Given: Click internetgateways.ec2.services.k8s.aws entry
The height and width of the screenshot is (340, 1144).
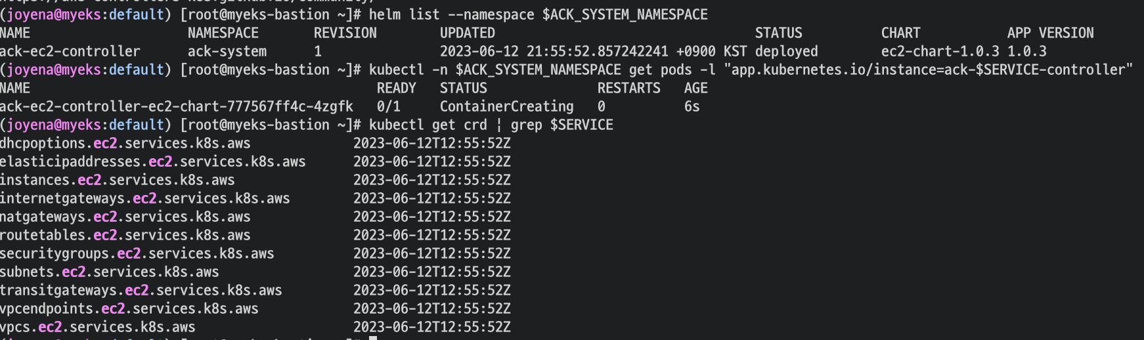Looking at the screenshot, I should [144, 198].
